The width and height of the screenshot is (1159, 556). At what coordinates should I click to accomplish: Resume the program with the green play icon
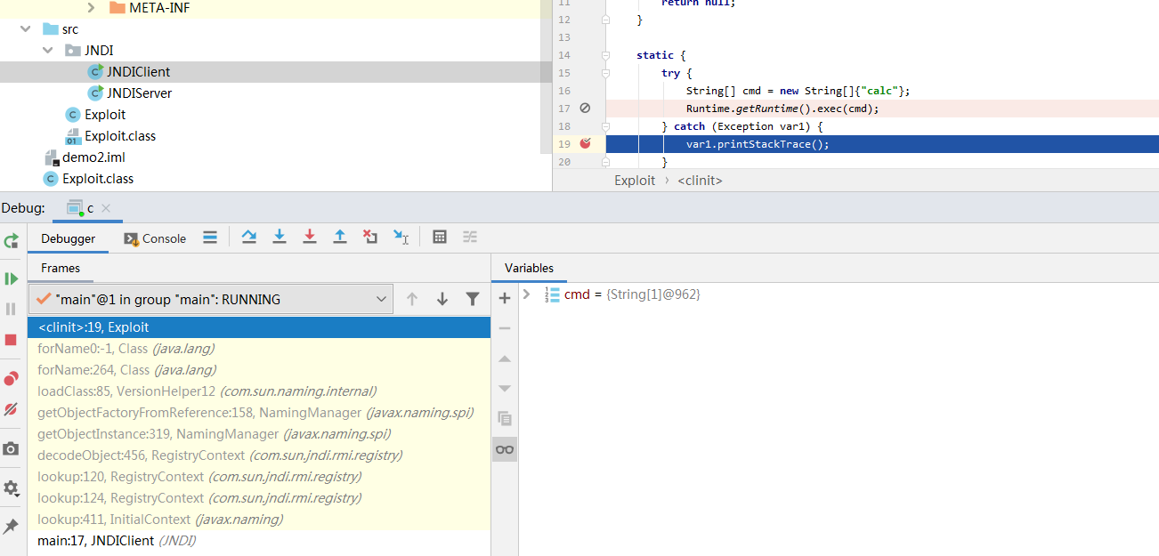click(x=12, y=278)
